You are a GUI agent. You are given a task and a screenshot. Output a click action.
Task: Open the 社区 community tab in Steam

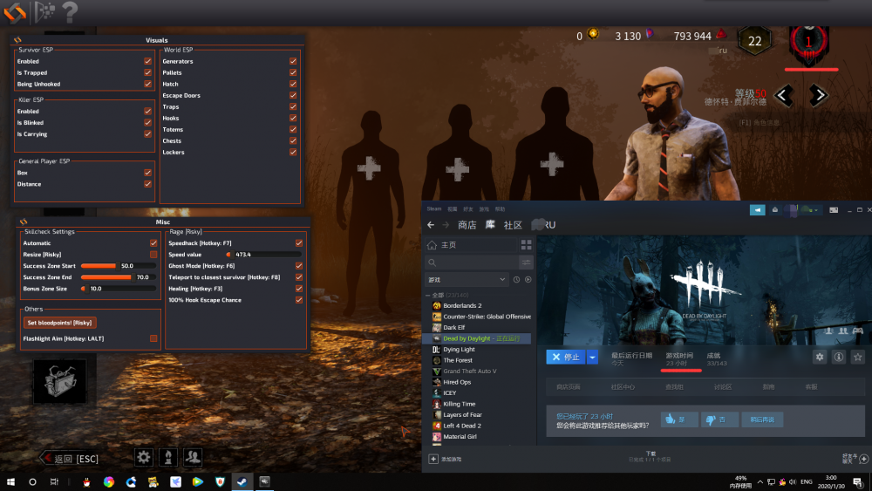(513, 225)
